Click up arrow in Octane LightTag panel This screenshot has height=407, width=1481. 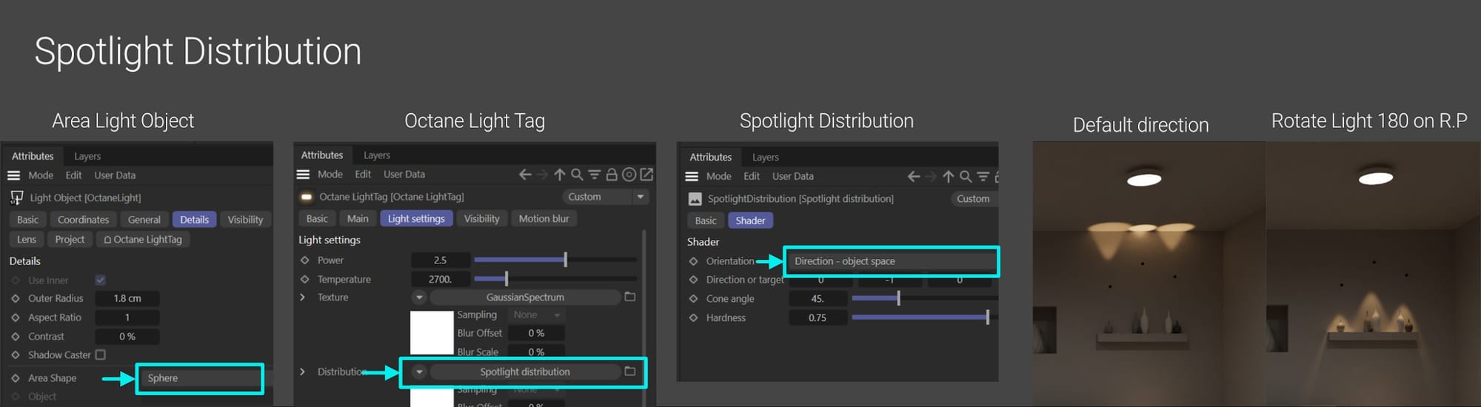(x=560, y=175)
